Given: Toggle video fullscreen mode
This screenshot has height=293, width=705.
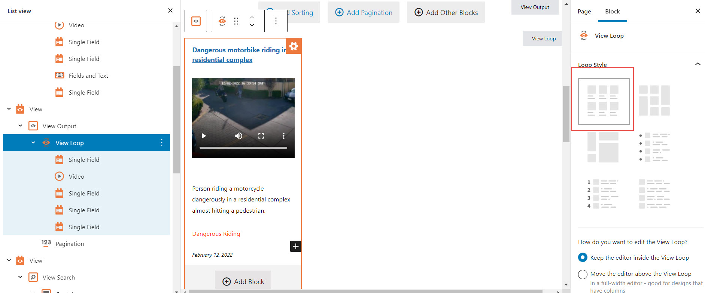Looking at the screenshot, I should pyautogui.click(x=261, y=136).
